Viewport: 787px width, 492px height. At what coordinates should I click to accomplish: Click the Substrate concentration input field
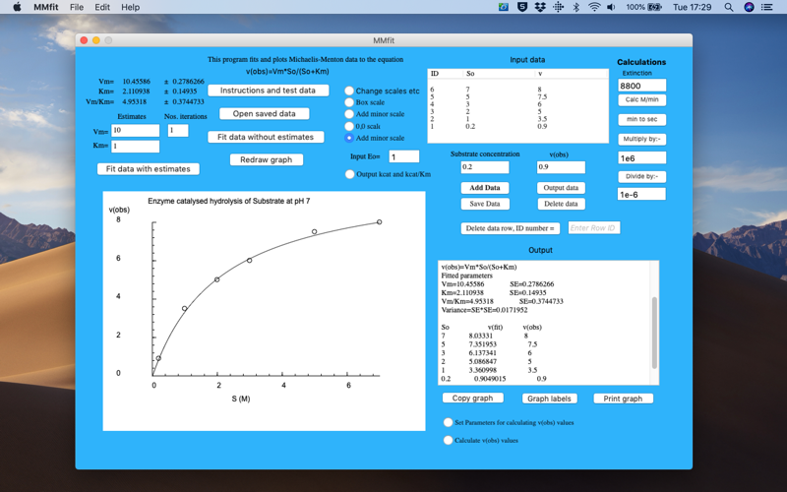(485, 167)
